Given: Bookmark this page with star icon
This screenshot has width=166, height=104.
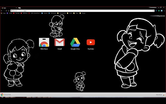Looking at the screenshot, I should pyautogui.click(x=153, y=11).
